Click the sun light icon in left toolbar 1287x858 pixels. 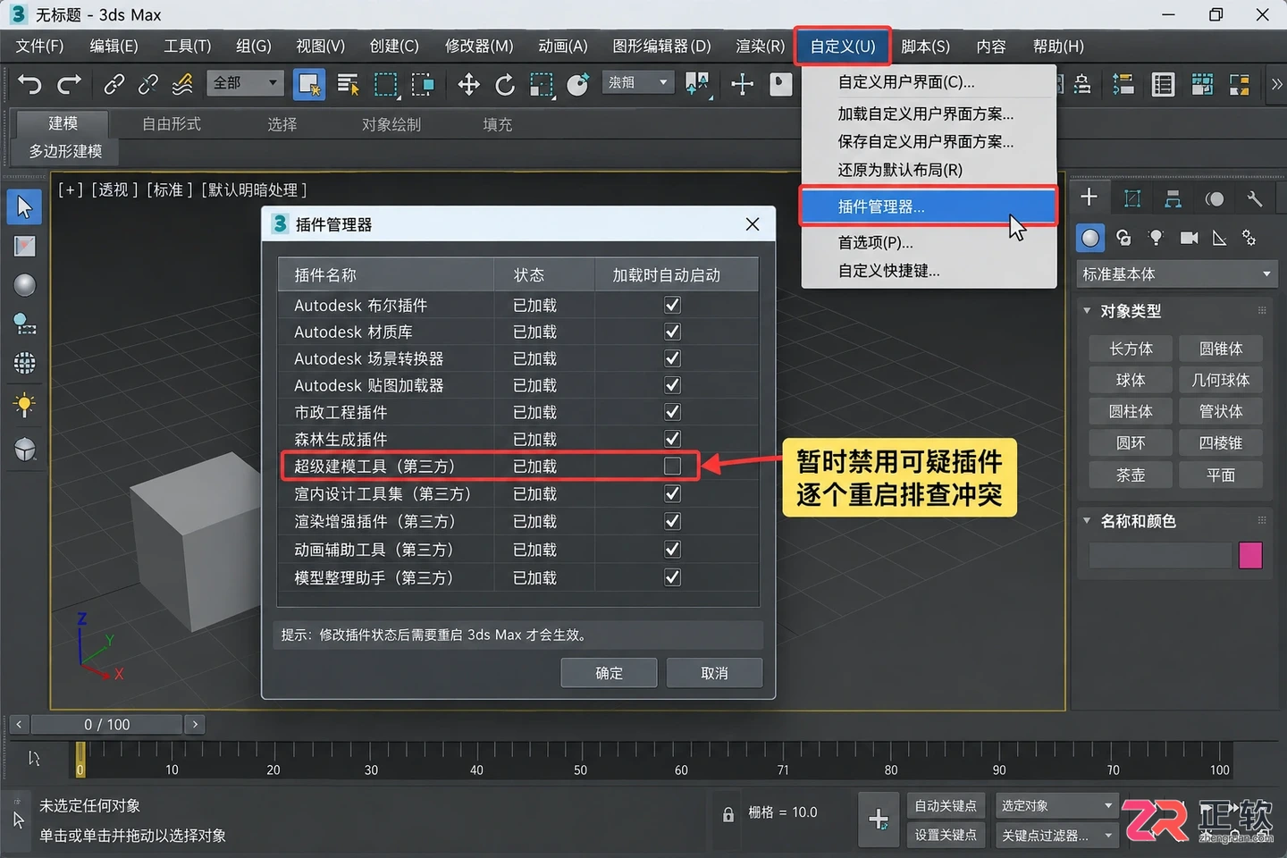[x=25, y=405]
